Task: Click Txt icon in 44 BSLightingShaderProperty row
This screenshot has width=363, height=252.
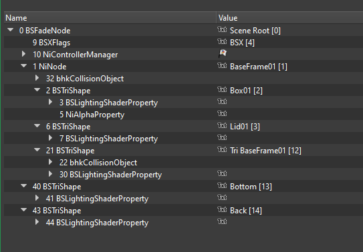Action: pos(222,221)
